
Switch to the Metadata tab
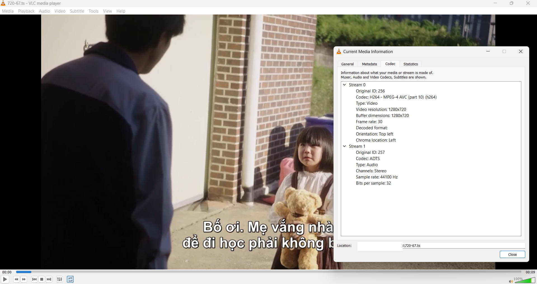point(369,64)
